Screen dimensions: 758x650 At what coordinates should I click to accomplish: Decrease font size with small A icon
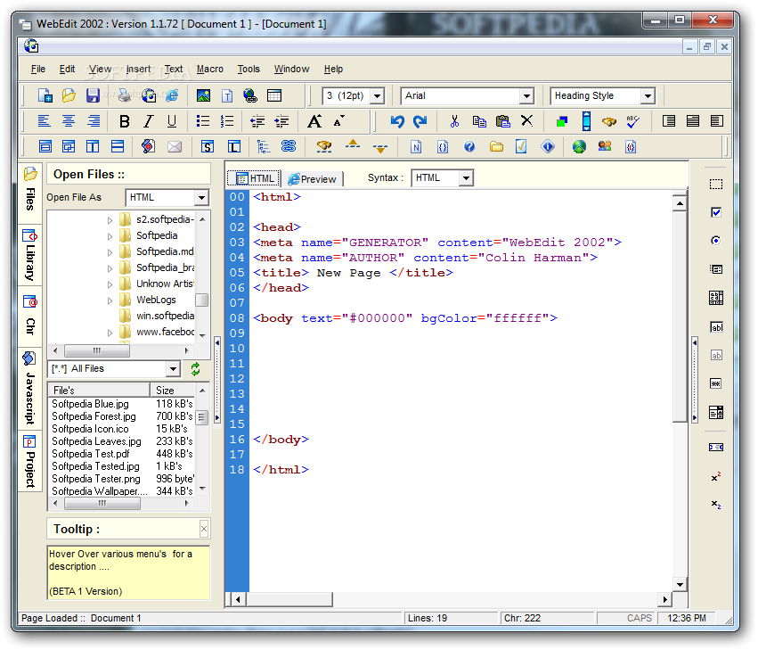tap(338, 121)
